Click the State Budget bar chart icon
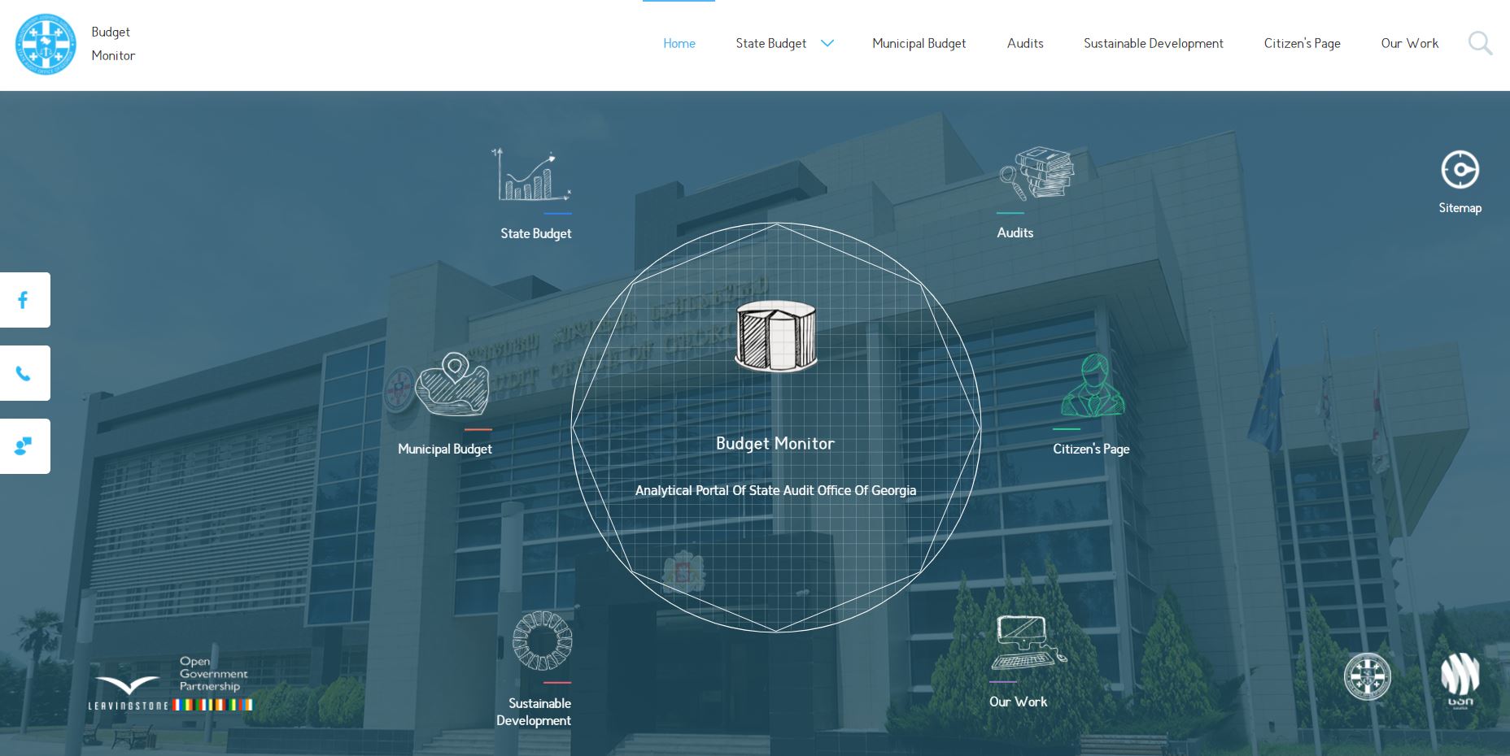This screenshot has width=1510, height=756. pos(534,175)
